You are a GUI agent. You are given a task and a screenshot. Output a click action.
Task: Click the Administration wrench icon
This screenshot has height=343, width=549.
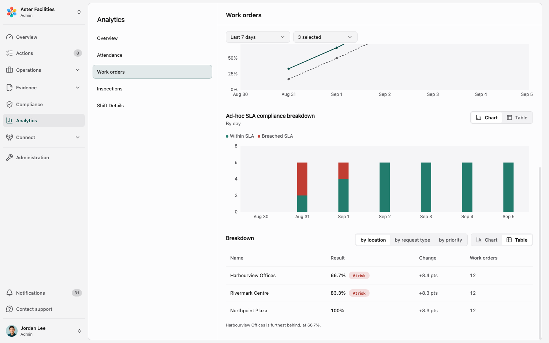point(10,157)
